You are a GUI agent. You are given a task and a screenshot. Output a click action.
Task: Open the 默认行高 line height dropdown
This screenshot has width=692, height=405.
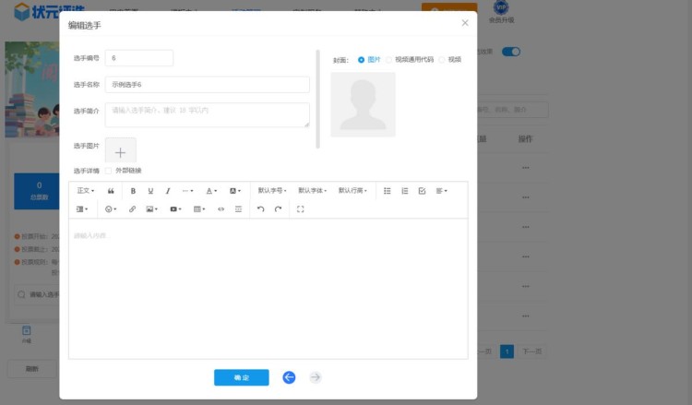(352, 191)
